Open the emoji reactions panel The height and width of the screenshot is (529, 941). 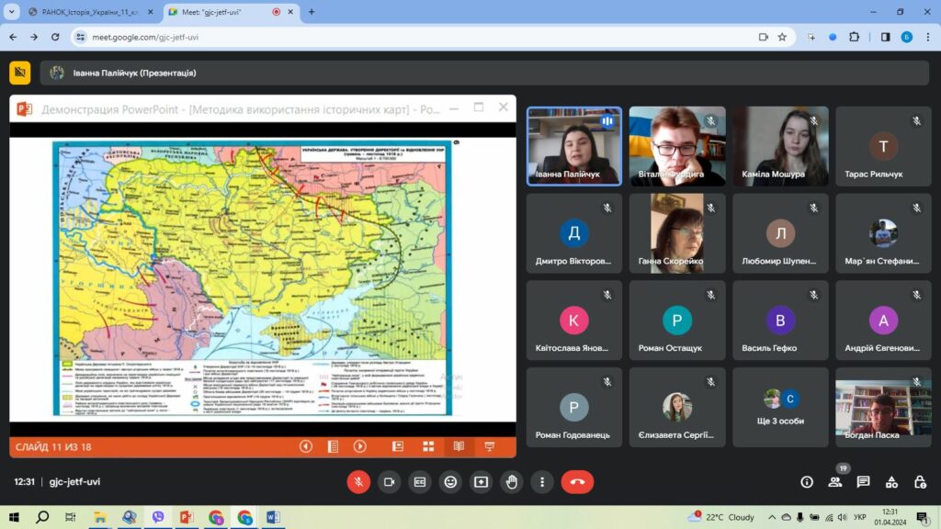click(450, 481)
